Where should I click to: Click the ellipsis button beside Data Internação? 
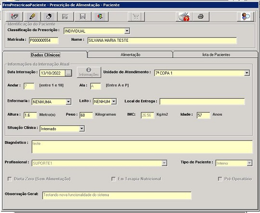click(x=68, y=73)
